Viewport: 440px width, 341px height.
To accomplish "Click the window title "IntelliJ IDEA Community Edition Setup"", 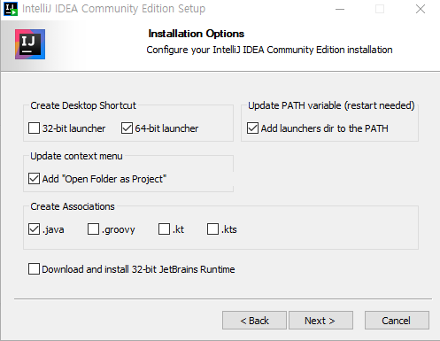I will [x=113, y=9].
